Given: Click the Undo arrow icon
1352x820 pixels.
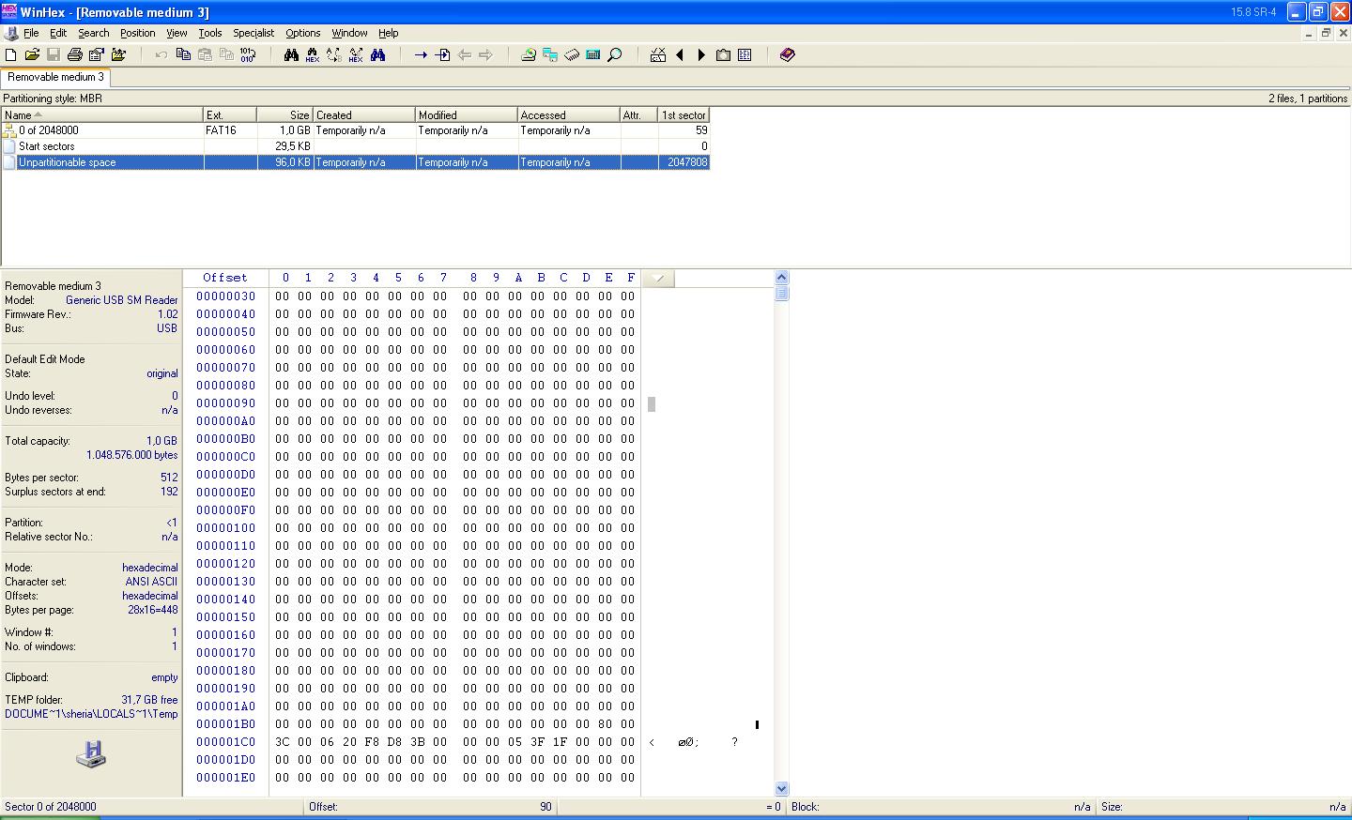Looking at the screenshot, I should click(161, 55).
